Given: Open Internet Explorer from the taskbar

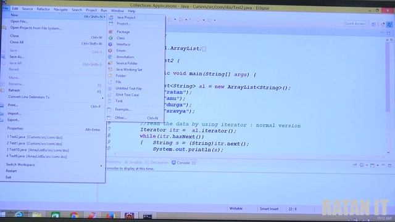Looking at the screenshot, I should point(19,215).
